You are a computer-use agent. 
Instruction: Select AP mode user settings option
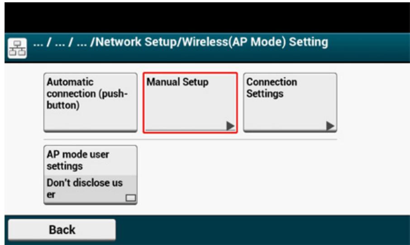(x=90, y=160)
